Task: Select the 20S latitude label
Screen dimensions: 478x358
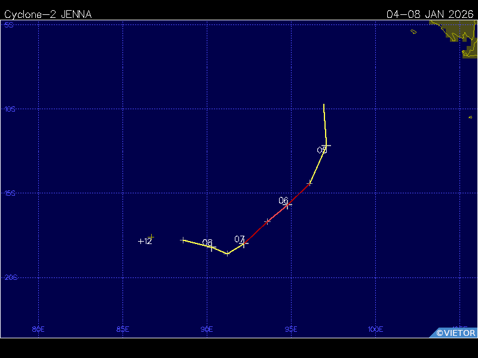Action: point(10,277)
